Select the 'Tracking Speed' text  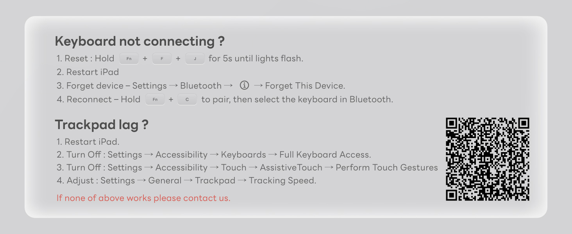[282, 181]
